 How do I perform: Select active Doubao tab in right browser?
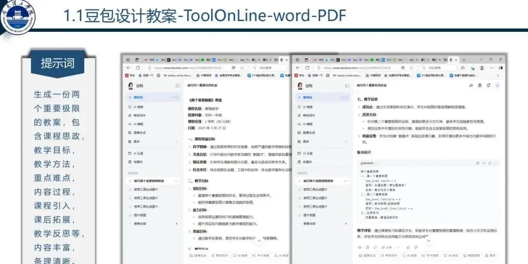tap(452, 60)
